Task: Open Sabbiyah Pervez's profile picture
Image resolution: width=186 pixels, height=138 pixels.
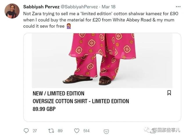Action: [12, 11]
